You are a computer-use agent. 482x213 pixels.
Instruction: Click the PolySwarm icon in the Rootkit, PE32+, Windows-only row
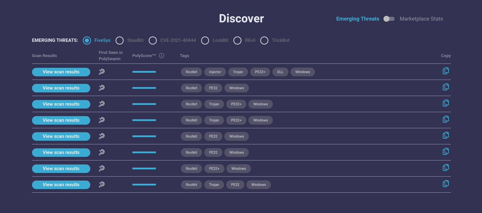102,168
